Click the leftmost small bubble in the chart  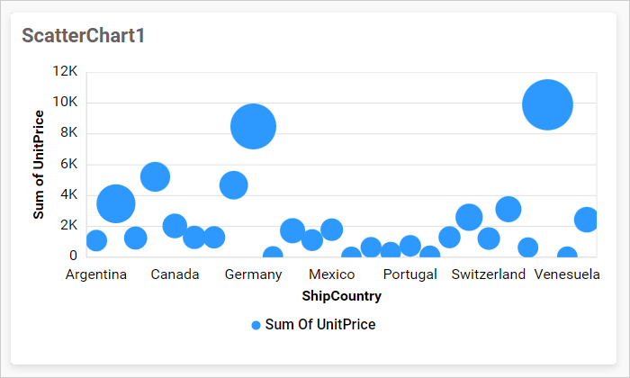(x=96, y=240)
